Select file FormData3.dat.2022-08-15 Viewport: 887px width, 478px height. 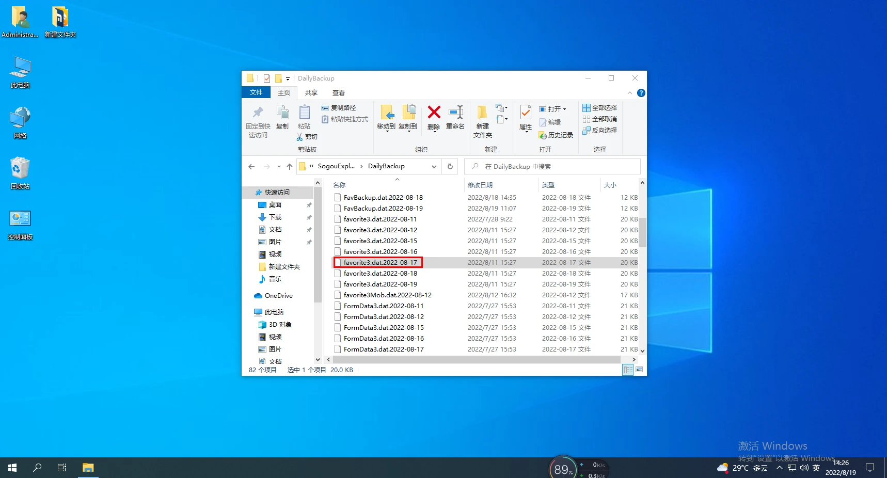click(x=384, y=328)
